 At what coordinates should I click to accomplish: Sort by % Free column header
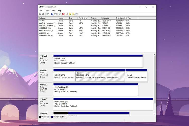[x=131, y=18]
